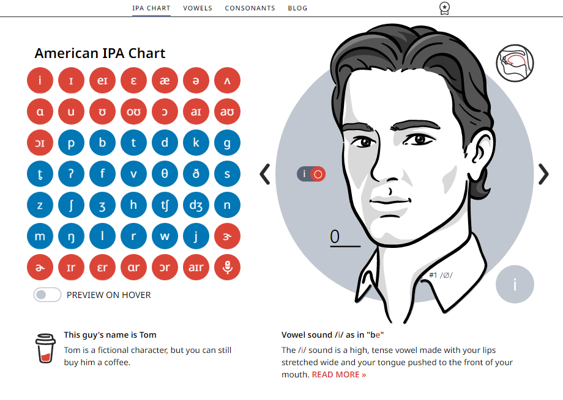Select the /ɪ/ vowel circle
This screenshot has width=563, height=400.
click(71, 80)
